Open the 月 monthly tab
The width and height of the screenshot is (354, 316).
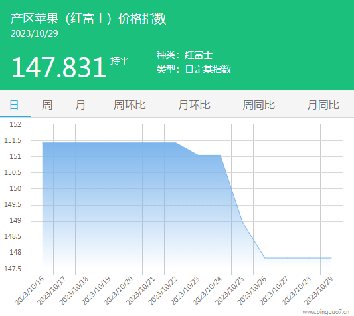[80, 105]
